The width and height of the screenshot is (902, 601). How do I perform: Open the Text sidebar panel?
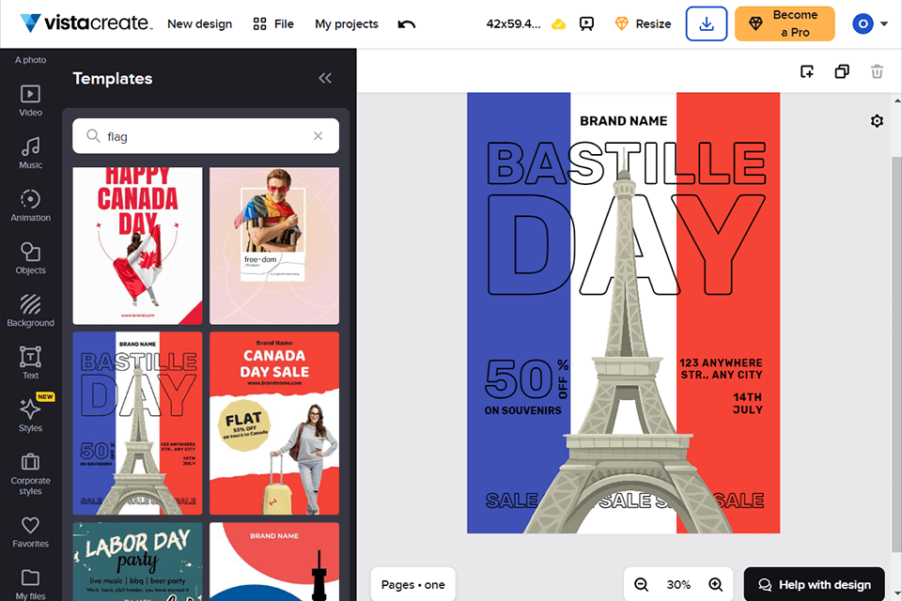click(x=30, y=362)
